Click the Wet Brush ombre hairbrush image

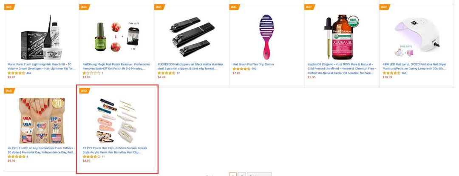point(266,37)
